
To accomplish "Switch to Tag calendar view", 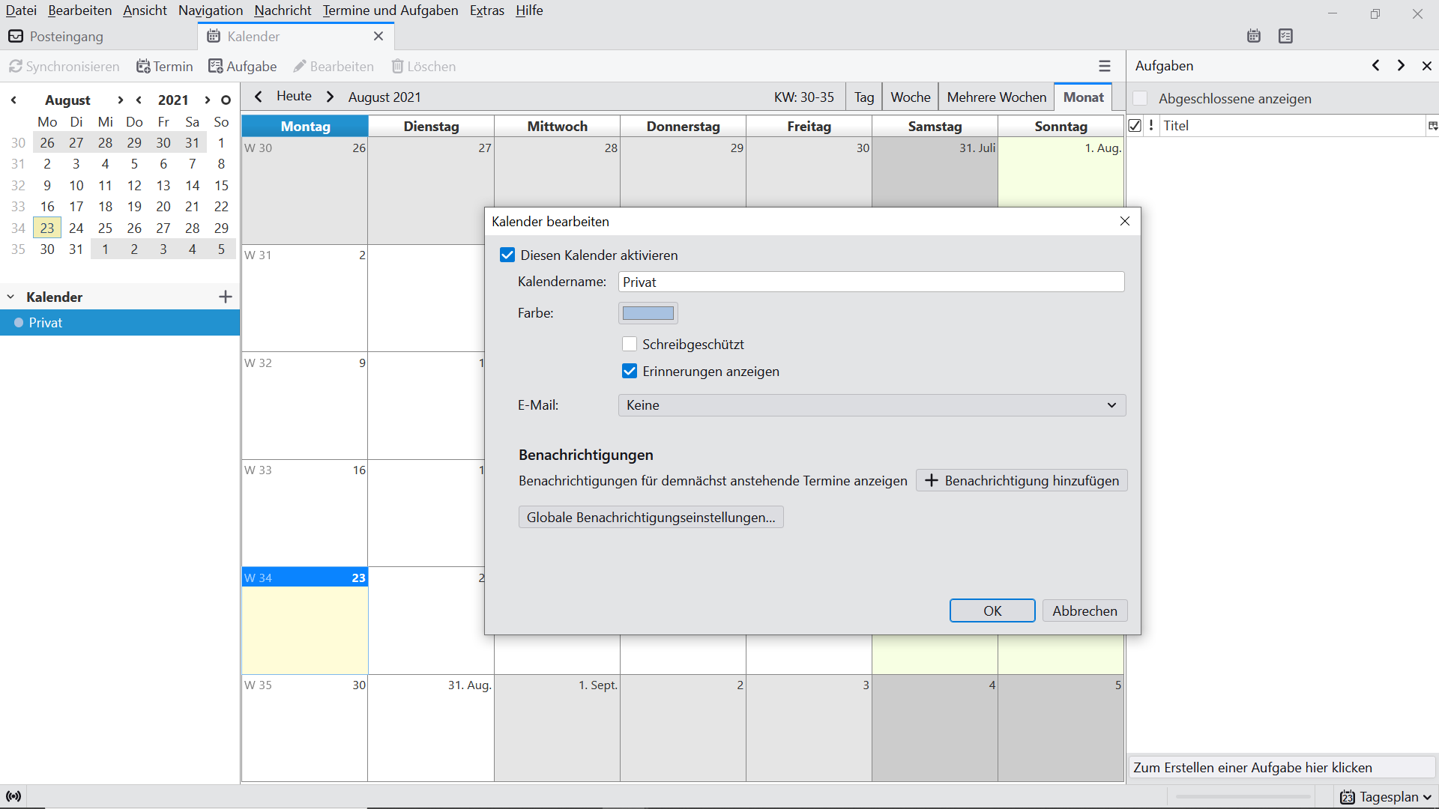I will 864,97.
